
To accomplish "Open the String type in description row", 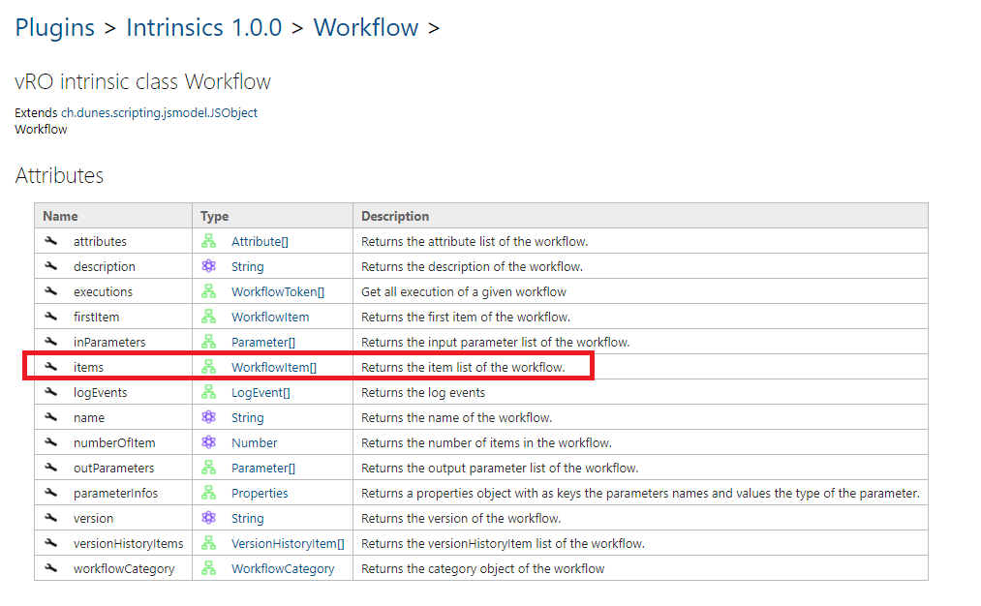I will click(x=248, y=266).
